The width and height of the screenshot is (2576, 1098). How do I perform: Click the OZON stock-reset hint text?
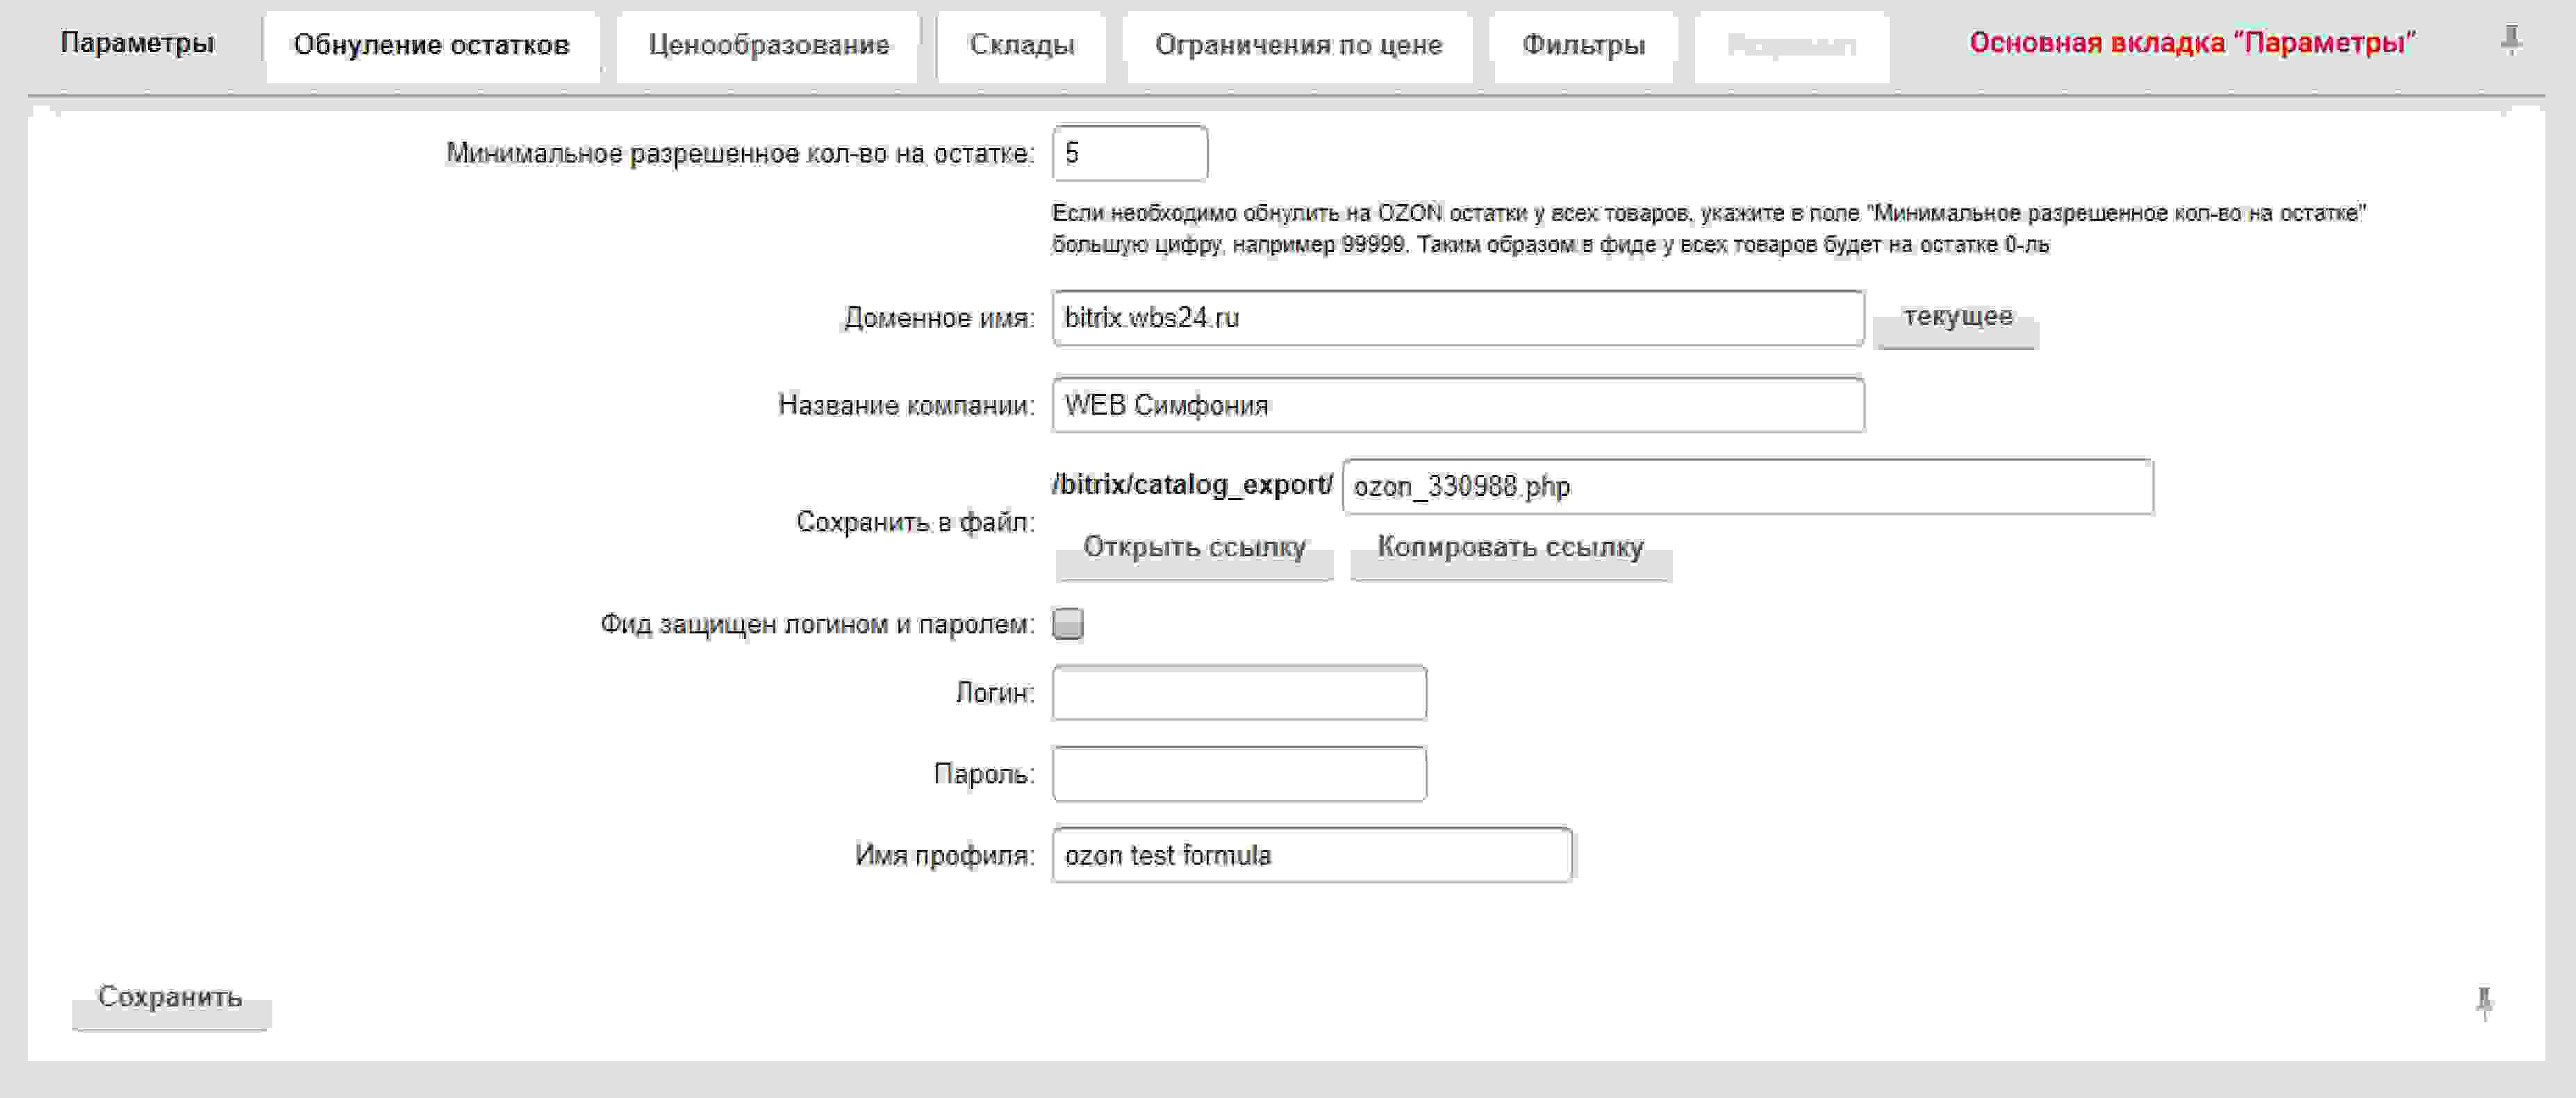[1708, 229]
